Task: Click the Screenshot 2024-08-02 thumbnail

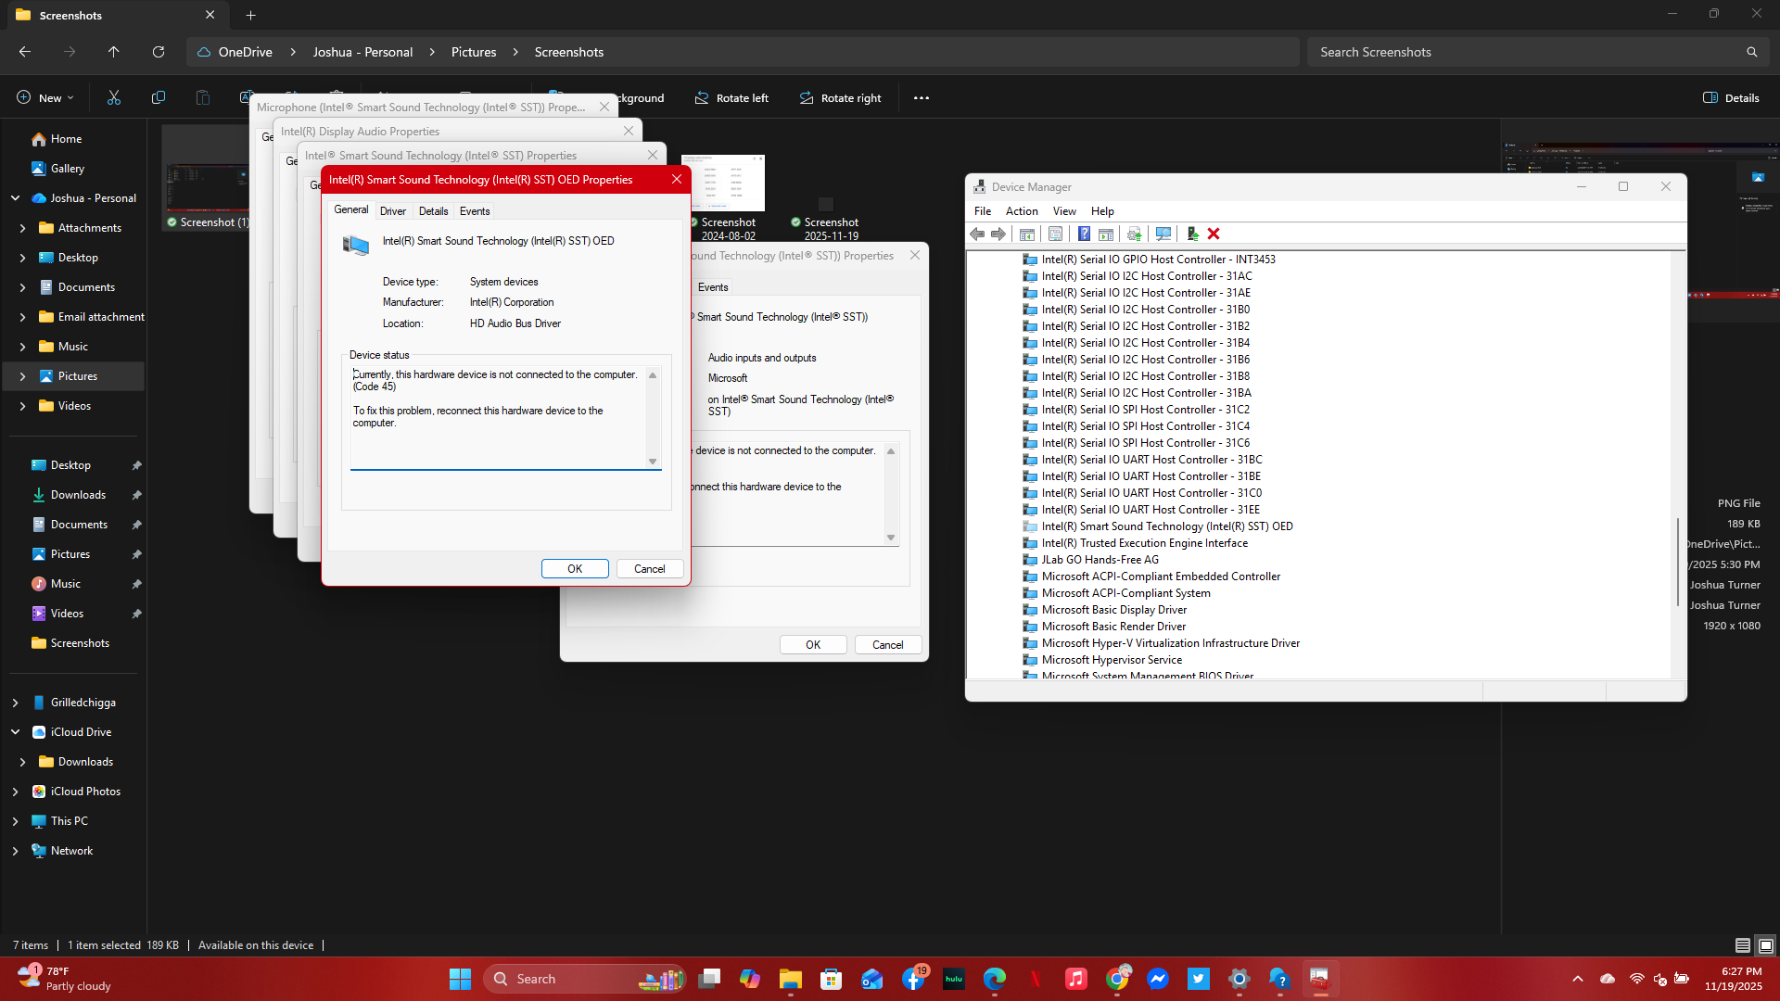Action: point(723,183)
